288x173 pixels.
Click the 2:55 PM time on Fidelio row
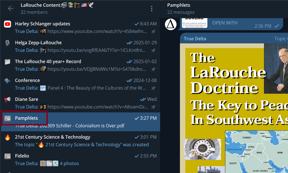click(x=148, y=156)
